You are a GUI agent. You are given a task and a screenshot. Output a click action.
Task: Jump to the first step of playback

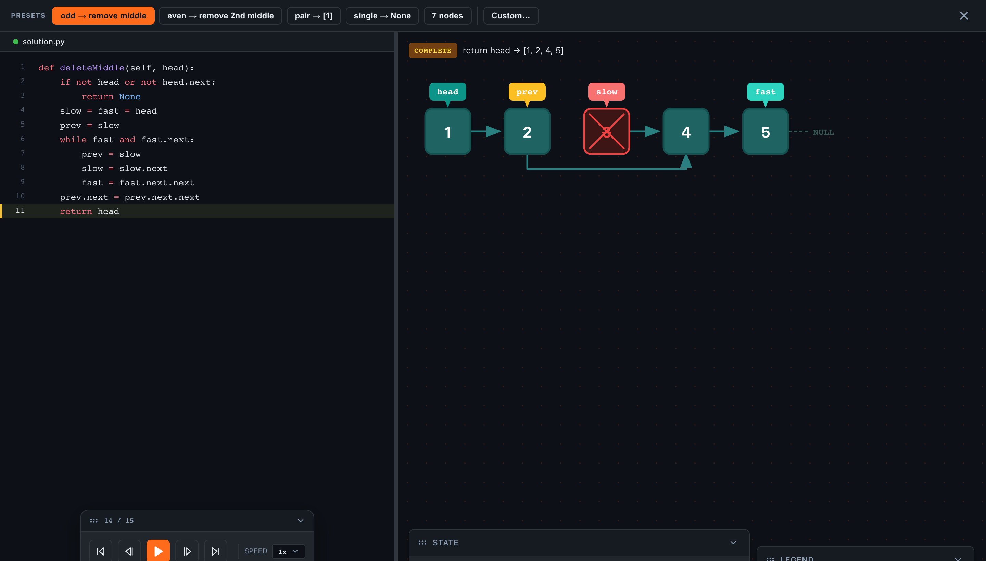pyautogui.click(x=101, y=551)
